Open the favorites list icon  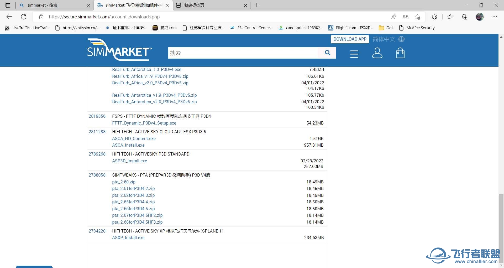point(450,17)
